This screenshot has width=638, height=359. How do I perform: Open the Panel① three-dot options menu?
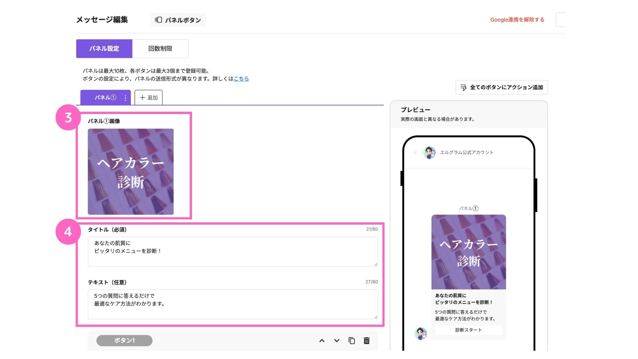(x=125, y=98)
